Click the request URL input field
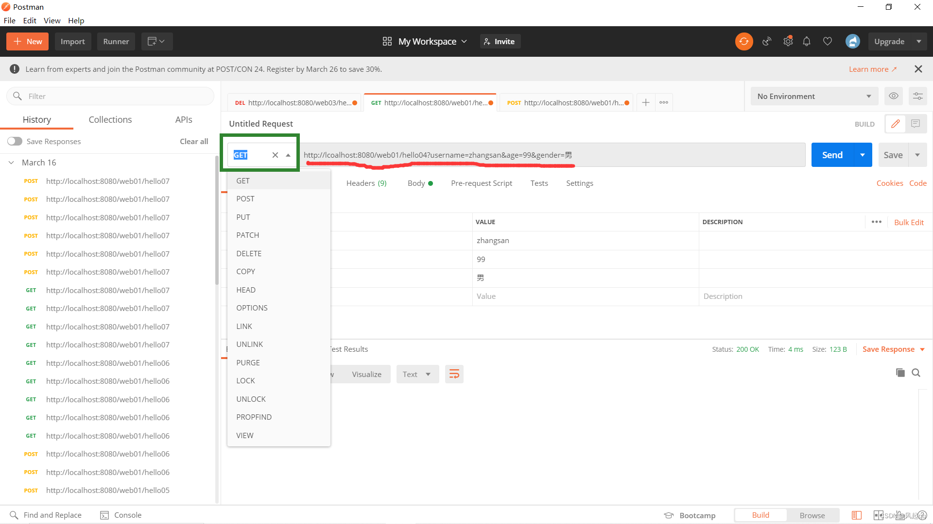This screenshot has width=933, height=524. coord(553,155)
